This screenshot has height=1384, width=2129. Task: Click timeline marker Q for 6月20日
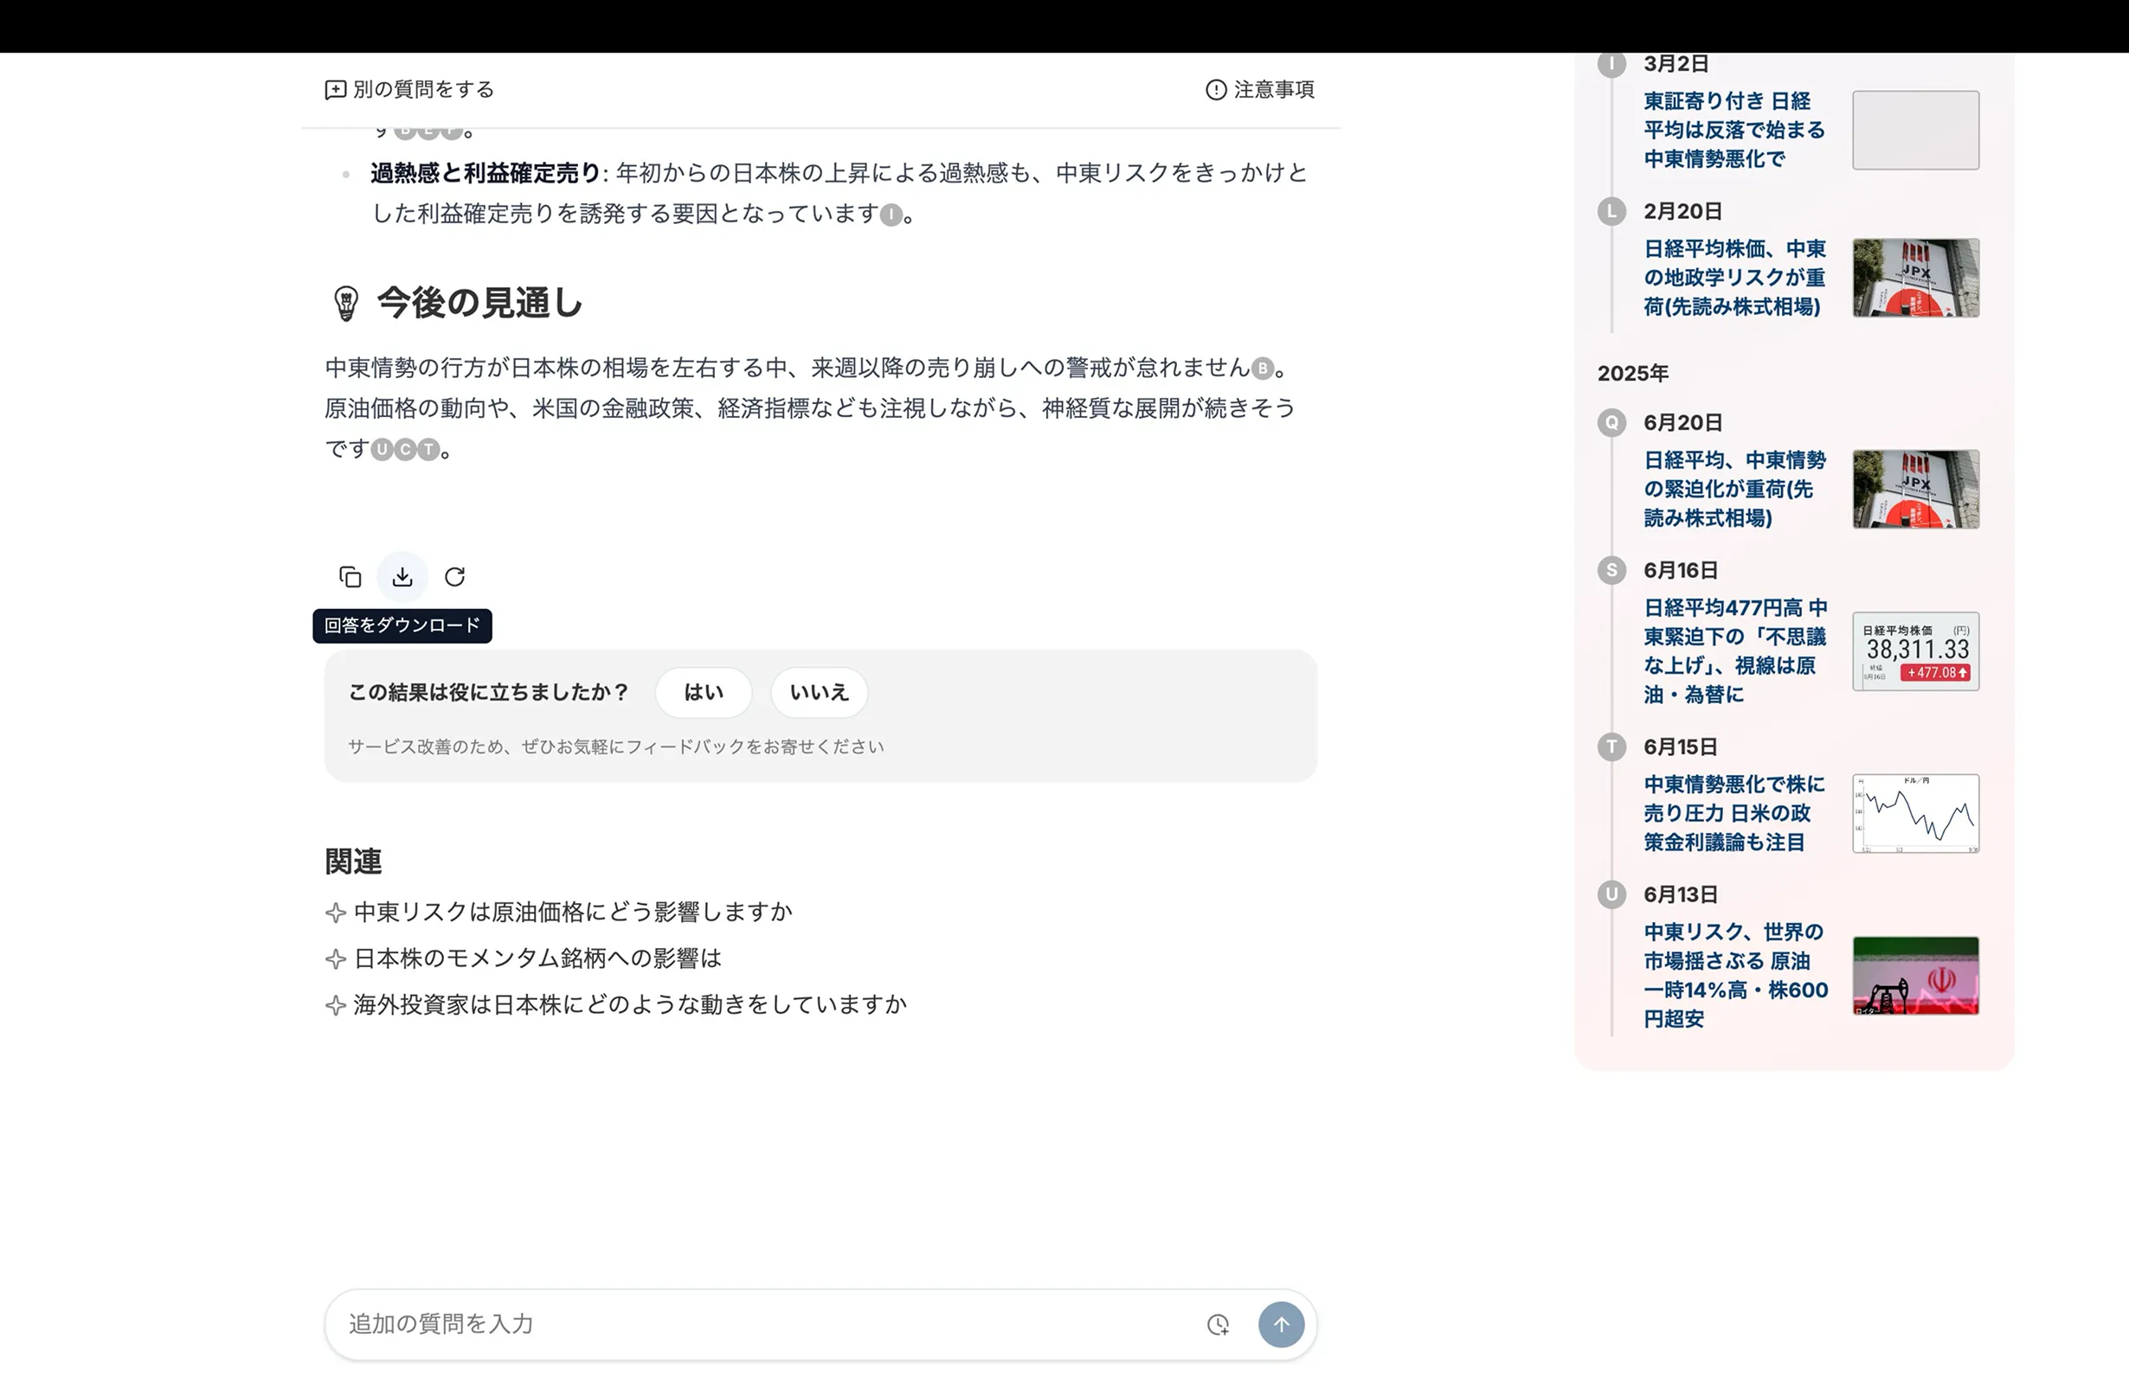[x=1611, y=423]
